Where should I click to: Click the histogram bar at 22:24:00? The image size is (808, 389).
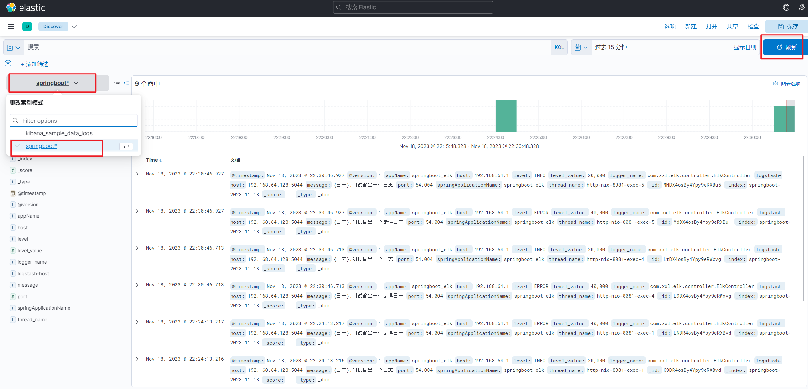click(x=506, y=116)
